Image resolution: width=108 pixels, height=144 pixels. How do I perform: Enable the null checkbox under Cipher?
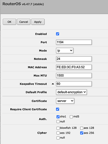pos(58,138)
